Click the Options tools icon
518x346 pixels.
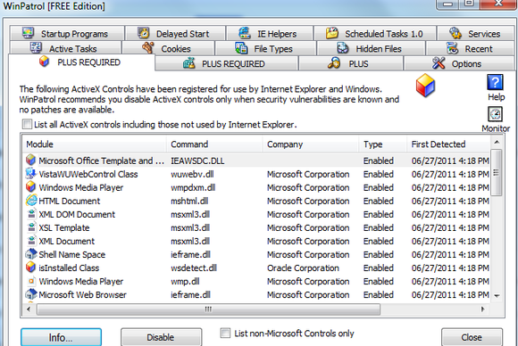tap(439, 62)
